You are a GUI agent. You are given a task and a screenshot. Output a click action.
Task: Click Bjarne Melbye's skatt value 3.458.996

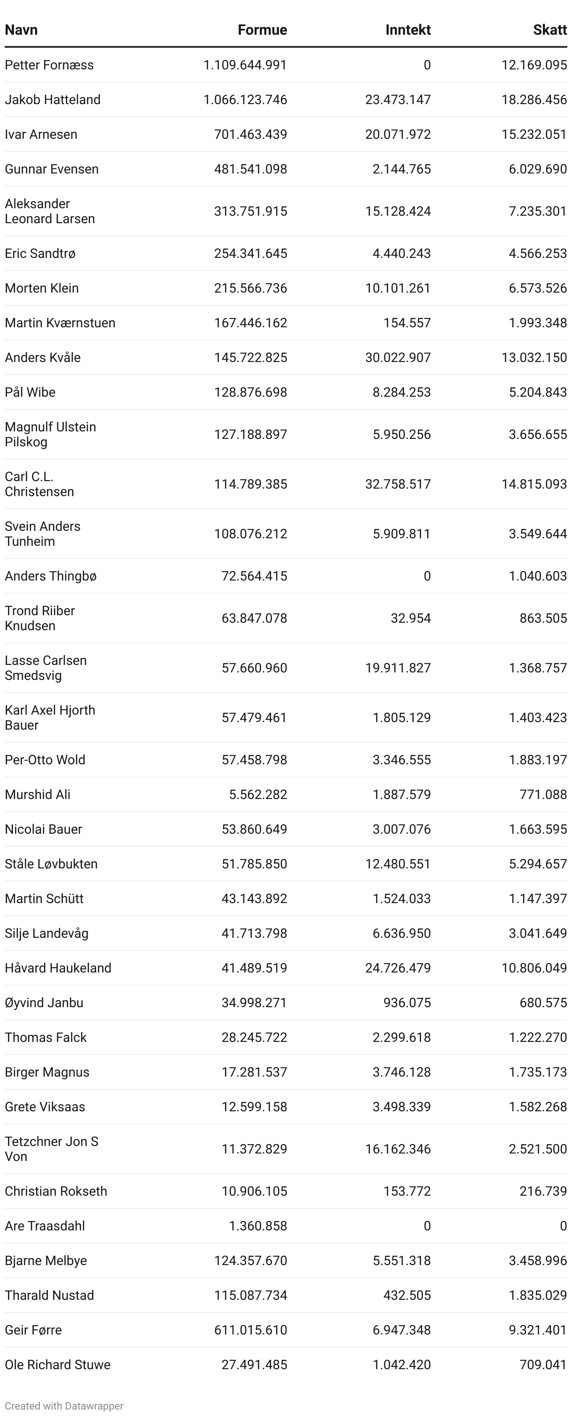(537, 1260)
